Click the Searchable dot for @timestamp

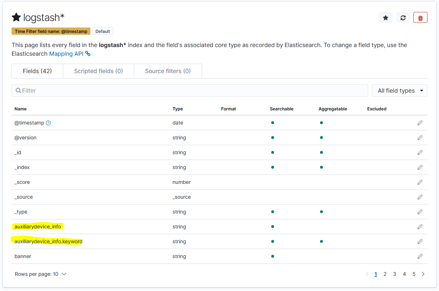click(x=273, y=123)
